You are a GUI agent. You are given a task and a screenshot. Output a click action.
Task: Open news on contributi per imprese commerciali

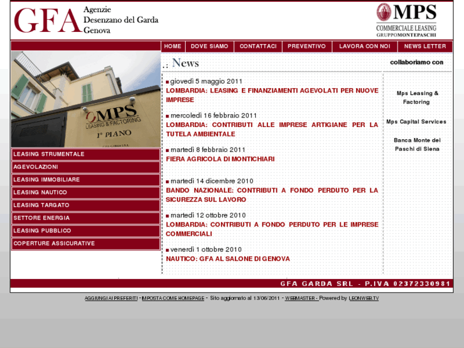point(272,229)
